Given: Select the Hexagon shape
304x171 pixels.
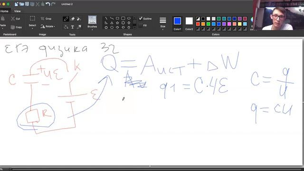Looking at the screenshot, I should [x=112, y=28].
